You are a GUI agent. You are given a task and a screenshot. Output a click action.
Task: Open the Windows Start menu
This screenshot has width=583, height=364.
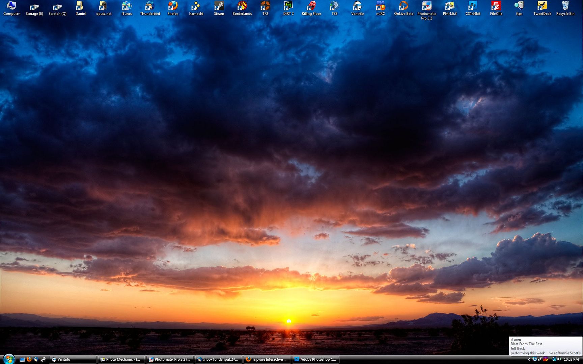click(8, 359)
